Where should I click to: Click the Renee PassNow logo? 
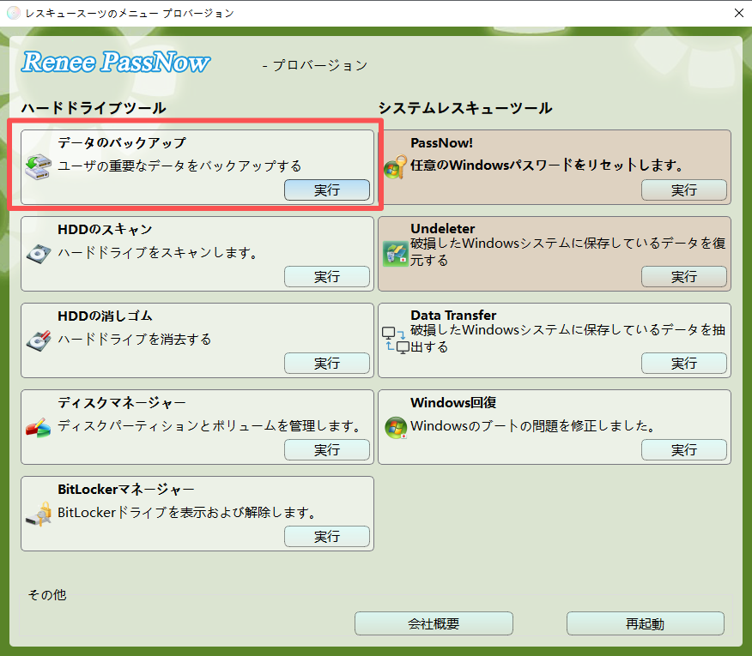click(x=116, y=63)
